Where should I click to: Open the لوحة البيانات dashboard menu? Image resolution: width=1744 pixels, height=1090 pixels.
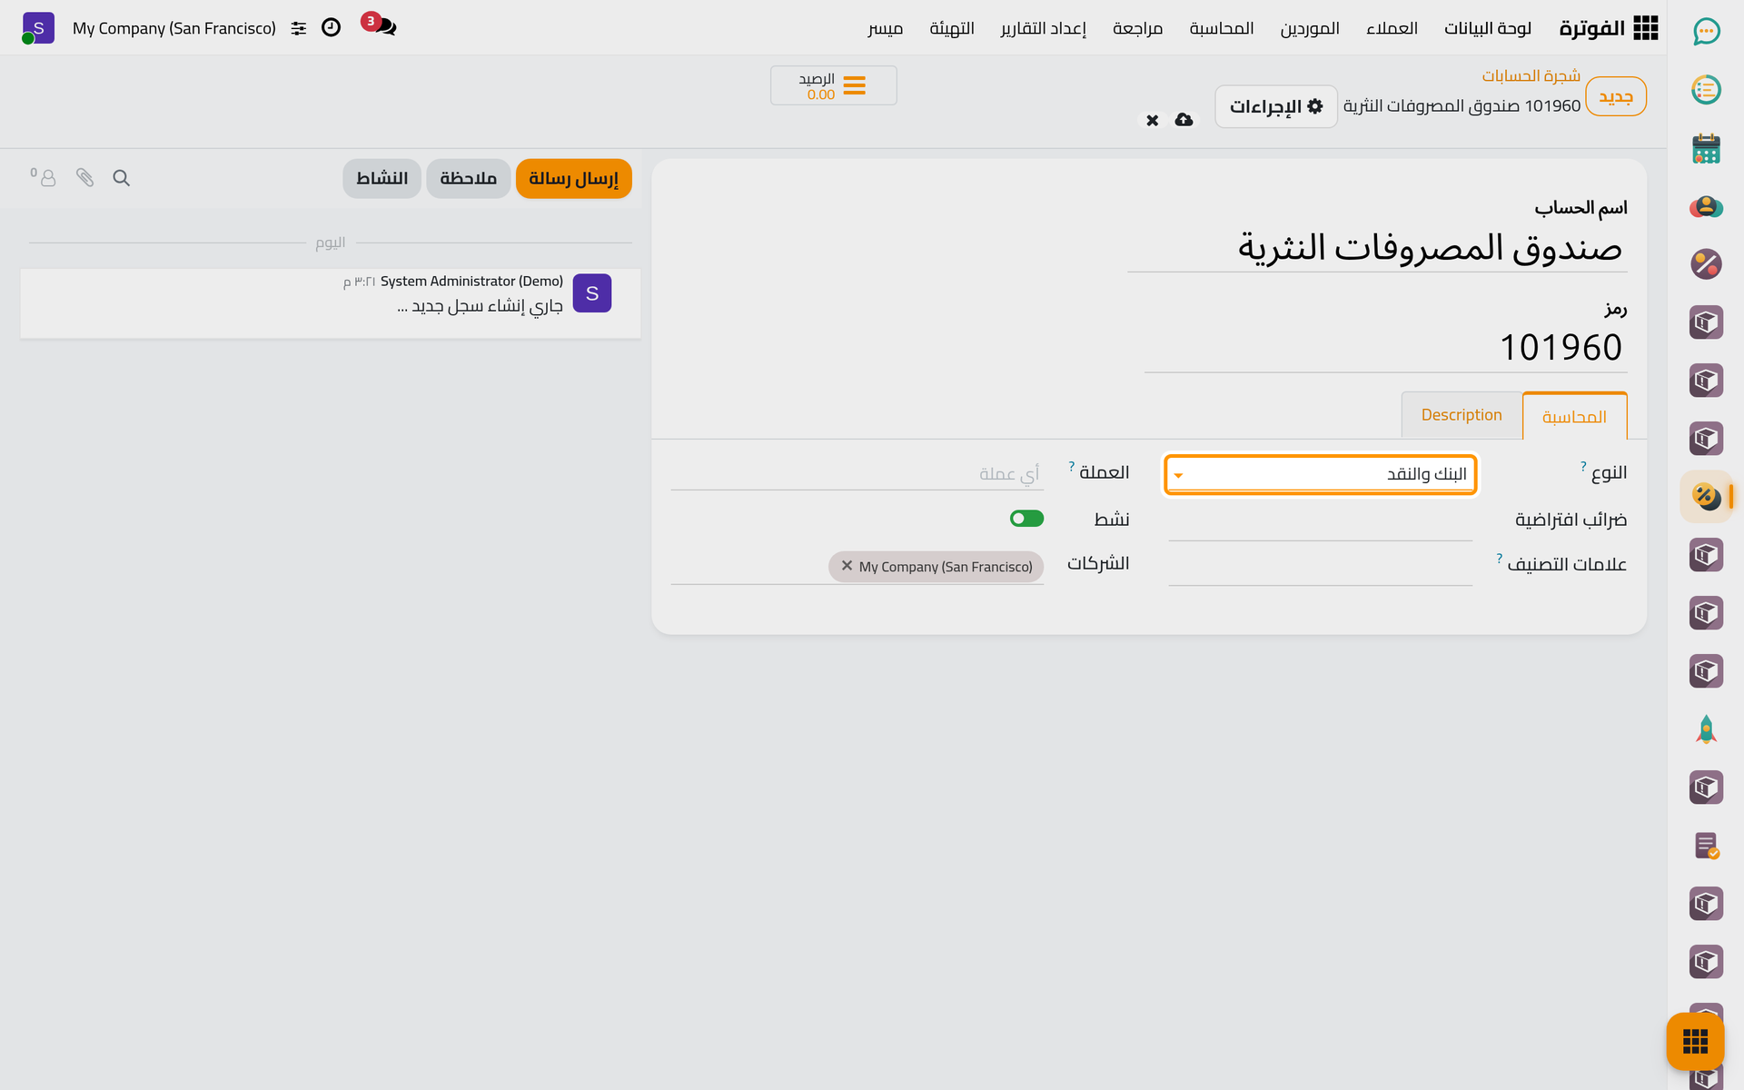click(1488, 28)
